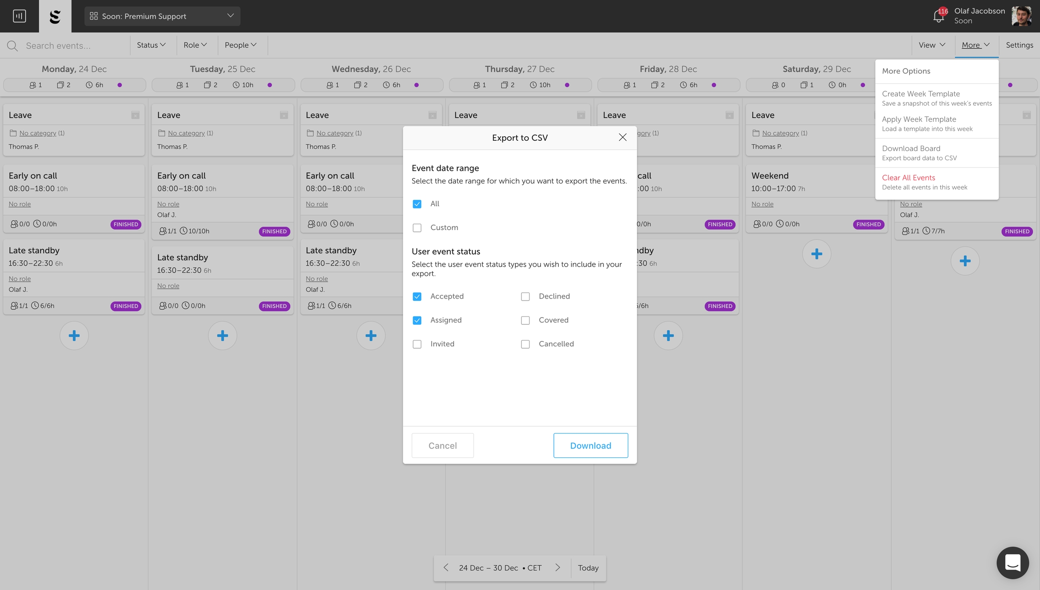Delete Monday's Leave event with its corner icon
The width and height of the screenshot is (1040, 590).
click(135, 115)
